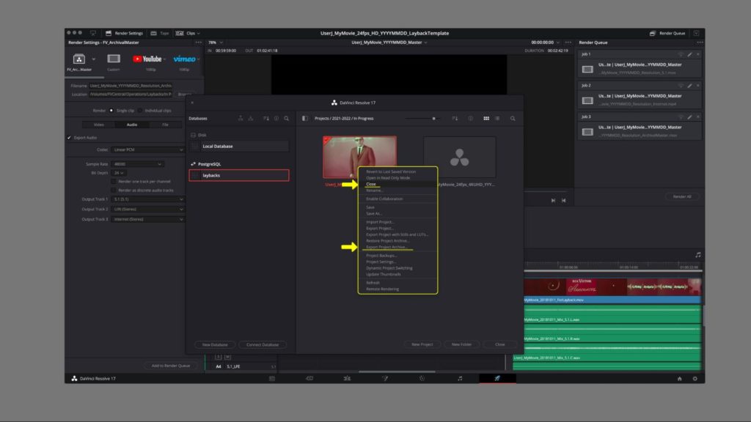The height and width of the screenshot is (422, 751).
Task: Click the New Folder button
Action: (x=462, y=344)
